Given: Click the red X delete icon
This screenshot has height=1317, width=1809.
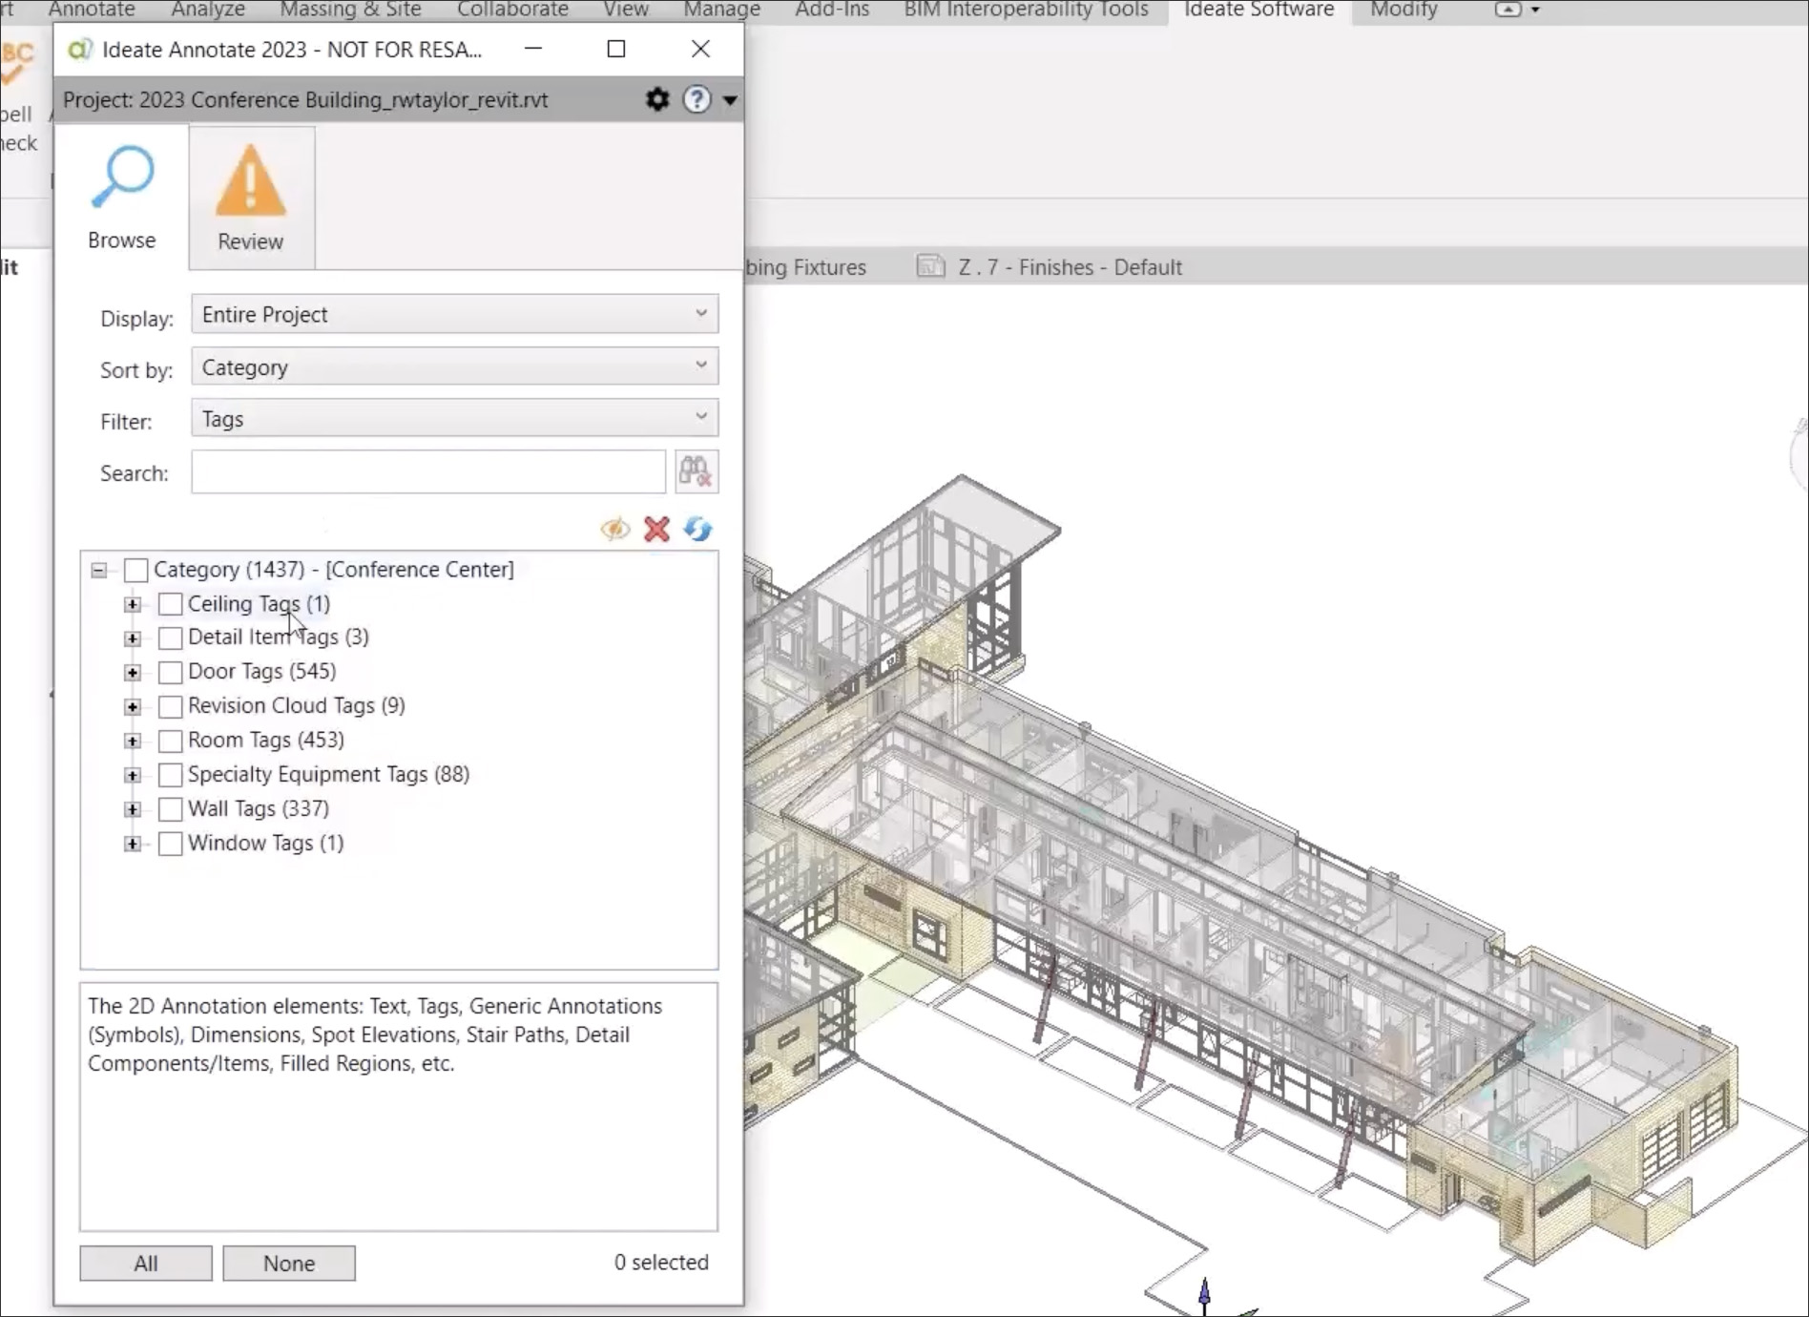Looking at the screenshot, I should 656,529.
